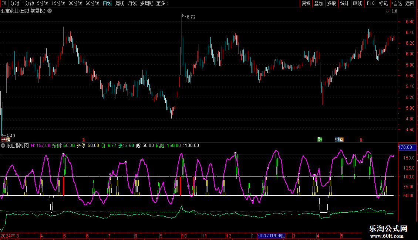Click the red $ marker near March
Image resolution: width=418 pixels, height=240 pixels.
(x=84, y=140)
